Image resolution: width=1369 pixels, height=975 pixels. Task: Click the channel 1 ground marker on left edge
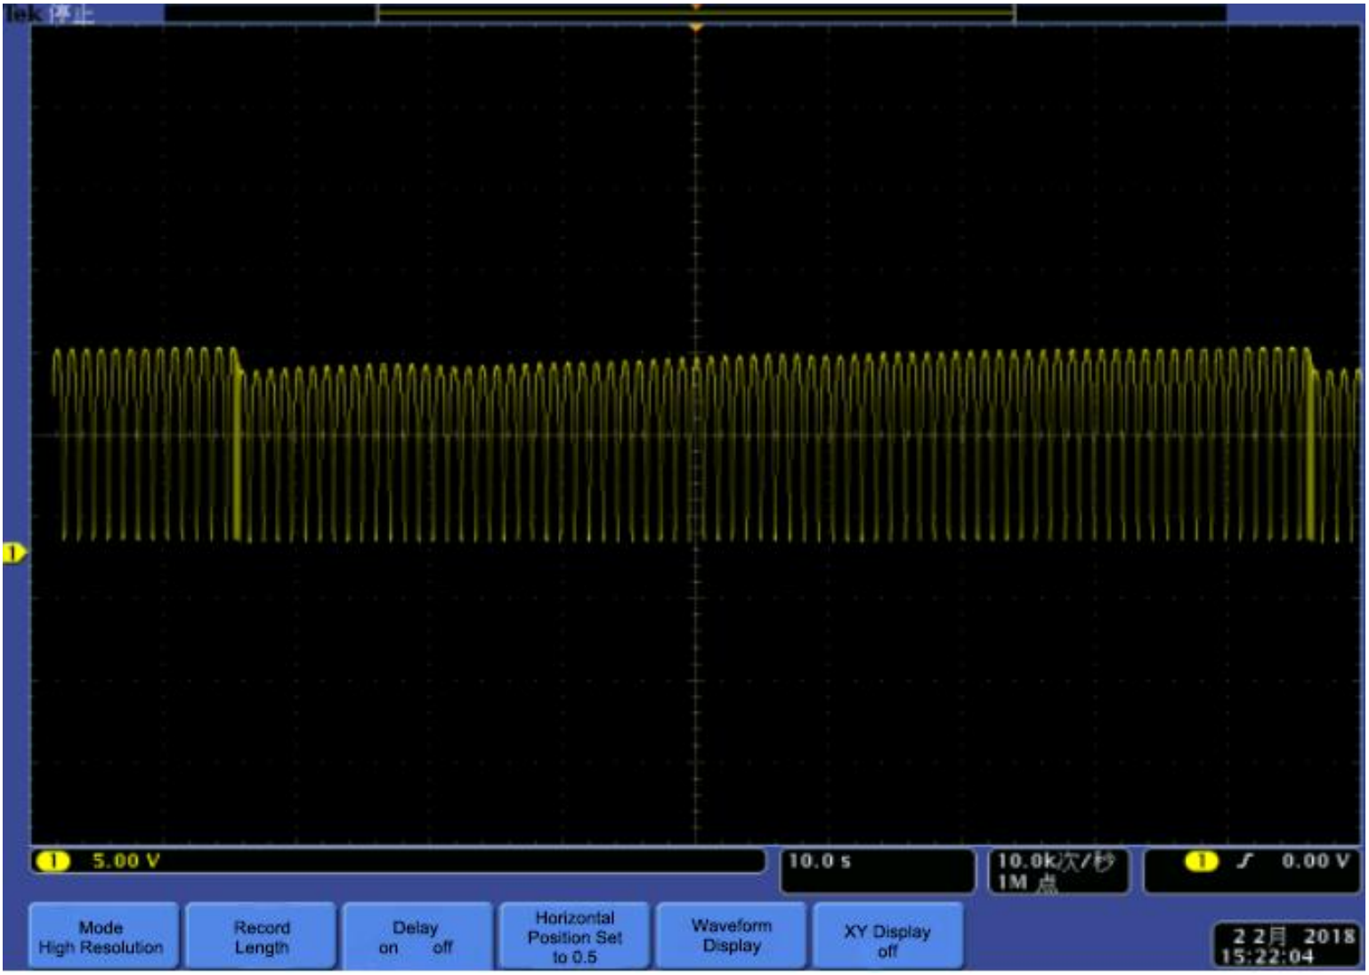pyautogui.click(x=14, y=553)
